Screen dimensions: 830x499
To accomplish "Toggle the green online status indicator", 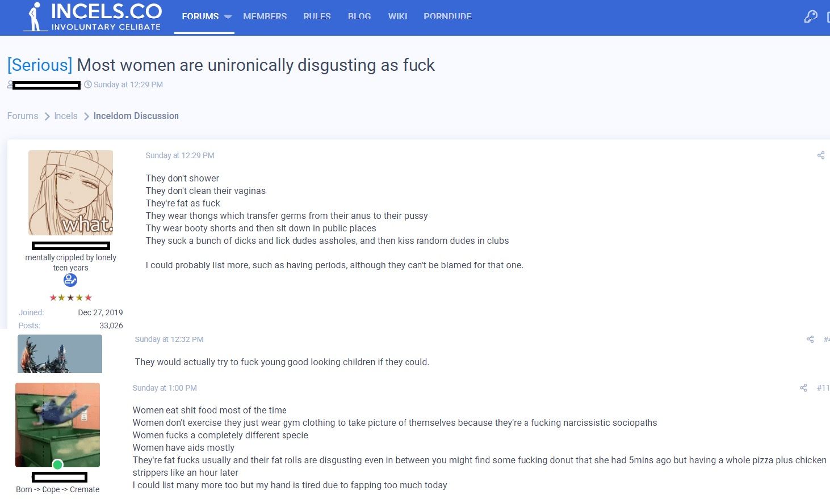I will [57, 464].
